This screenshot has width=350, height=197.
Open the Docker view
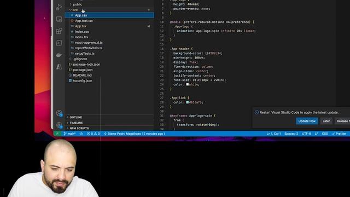click(x=59, y=55)
